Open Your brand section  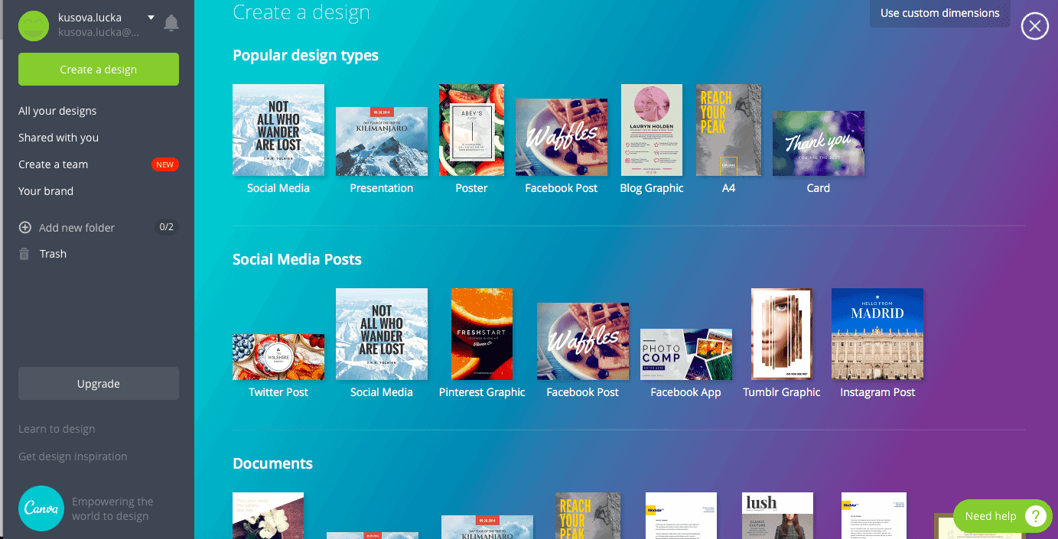(46, 191)
